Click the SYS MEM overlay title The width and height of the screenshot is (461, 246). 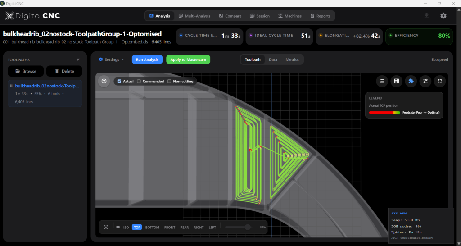point(399,214)
